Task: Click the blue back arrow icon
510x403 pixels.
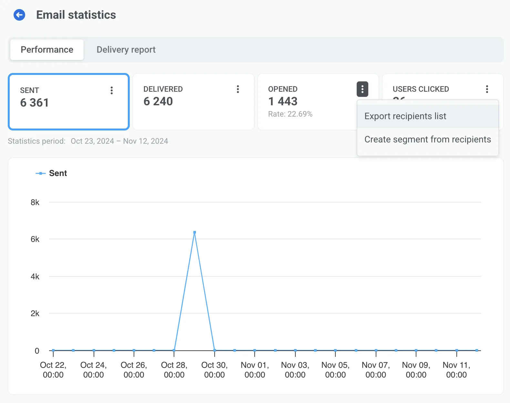Action: (19, 15)
